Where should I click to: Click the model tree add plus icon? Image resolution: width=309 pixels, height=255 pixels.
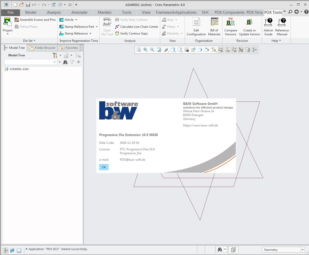tap(78, 62)
